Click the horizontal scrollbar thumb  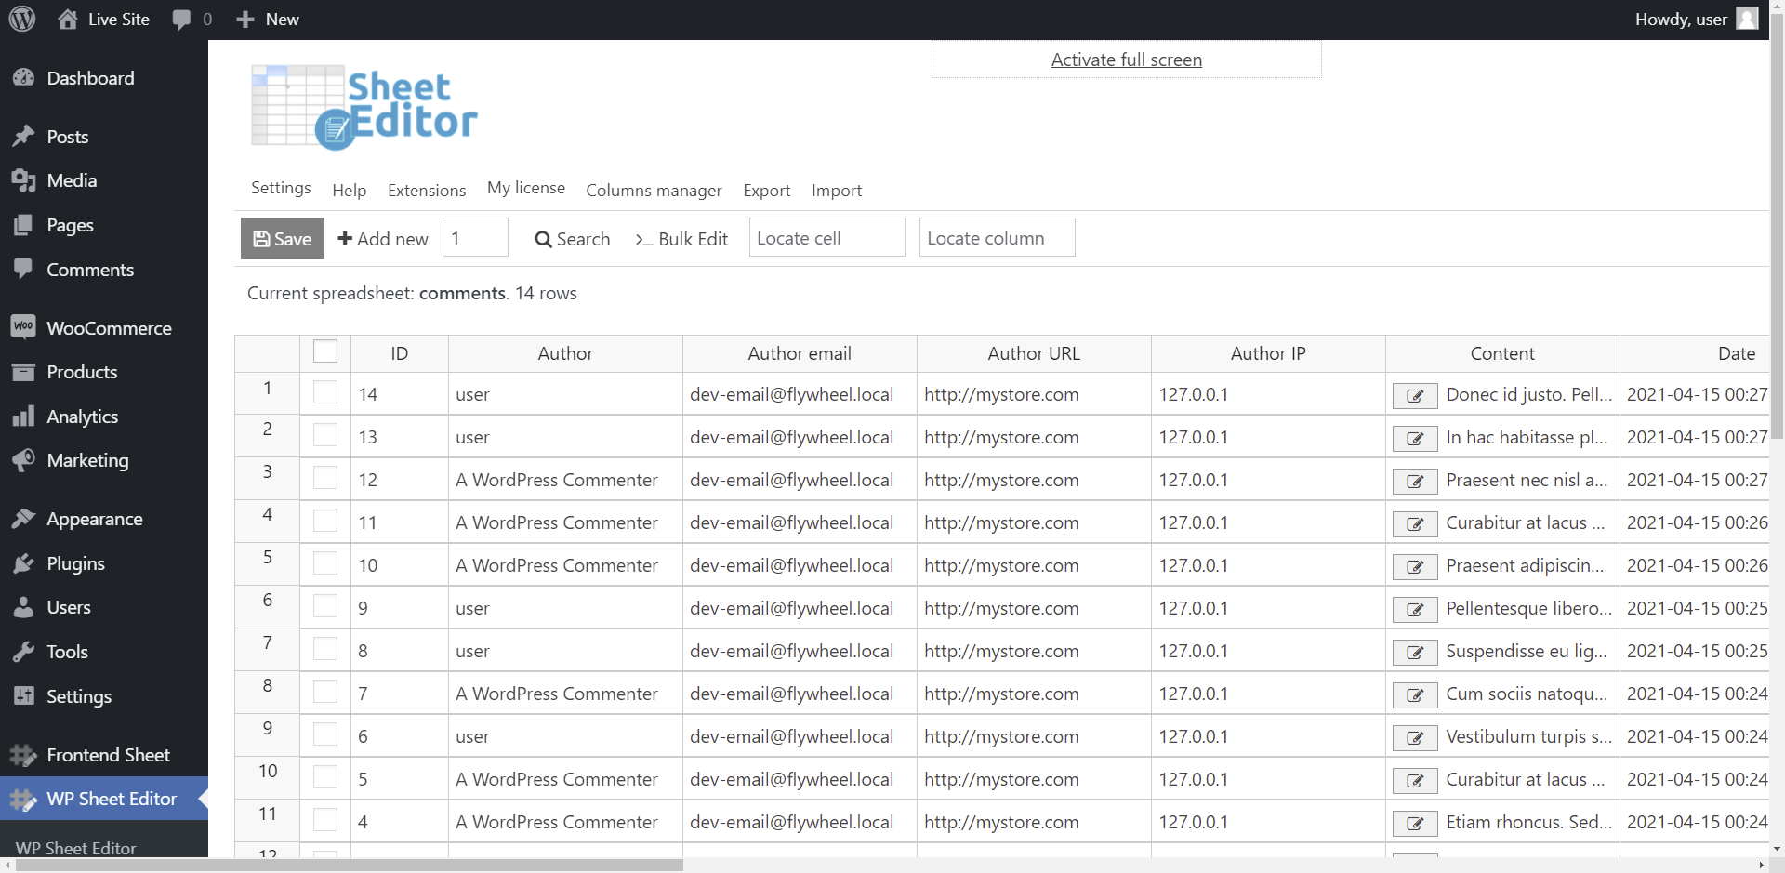(350, 865)
